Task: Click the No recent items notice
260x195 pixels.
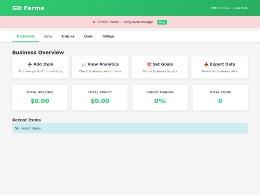Action: click(x=130, y=128)
